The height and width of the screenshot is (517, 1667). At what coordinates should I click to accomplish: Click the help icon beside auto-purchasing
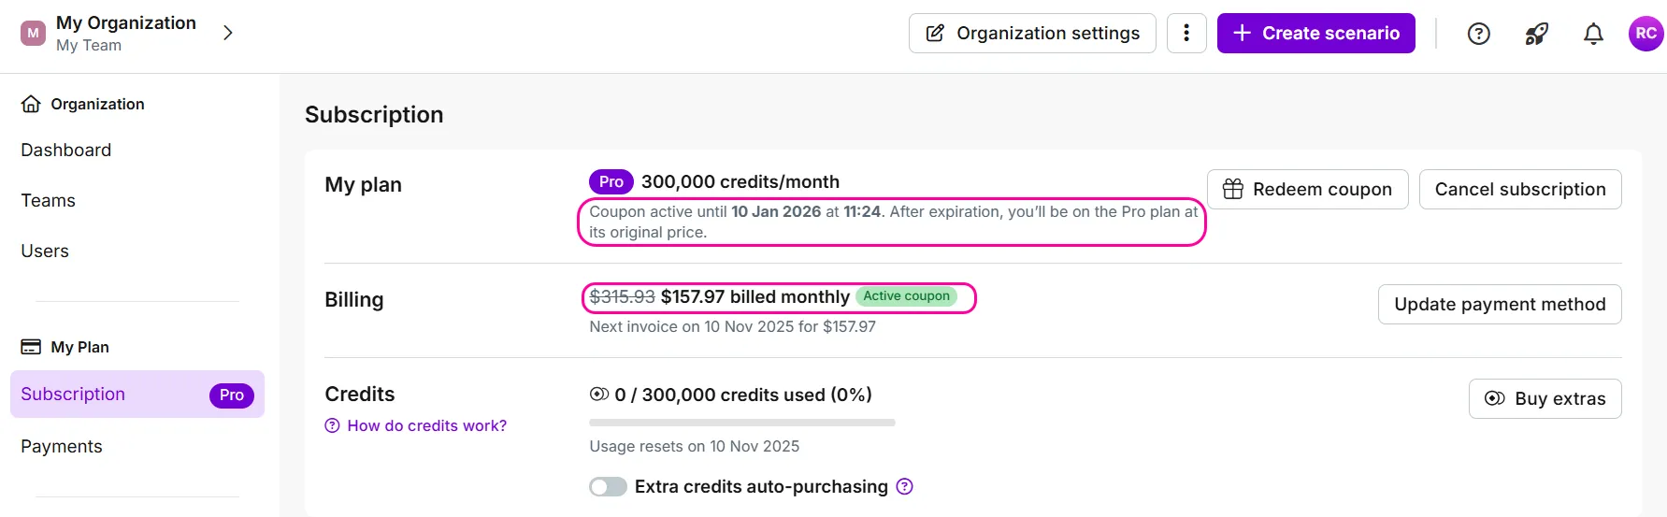coord(904,486)
